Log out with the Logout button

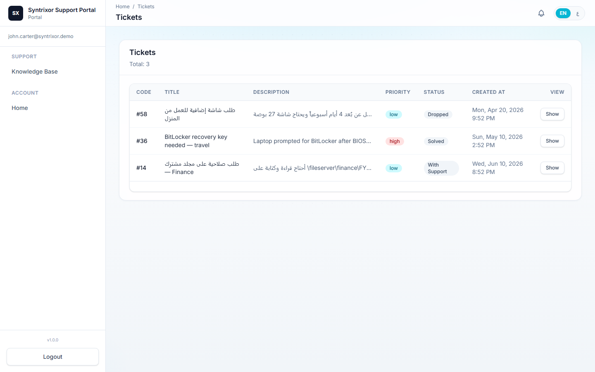pos(52,357)
